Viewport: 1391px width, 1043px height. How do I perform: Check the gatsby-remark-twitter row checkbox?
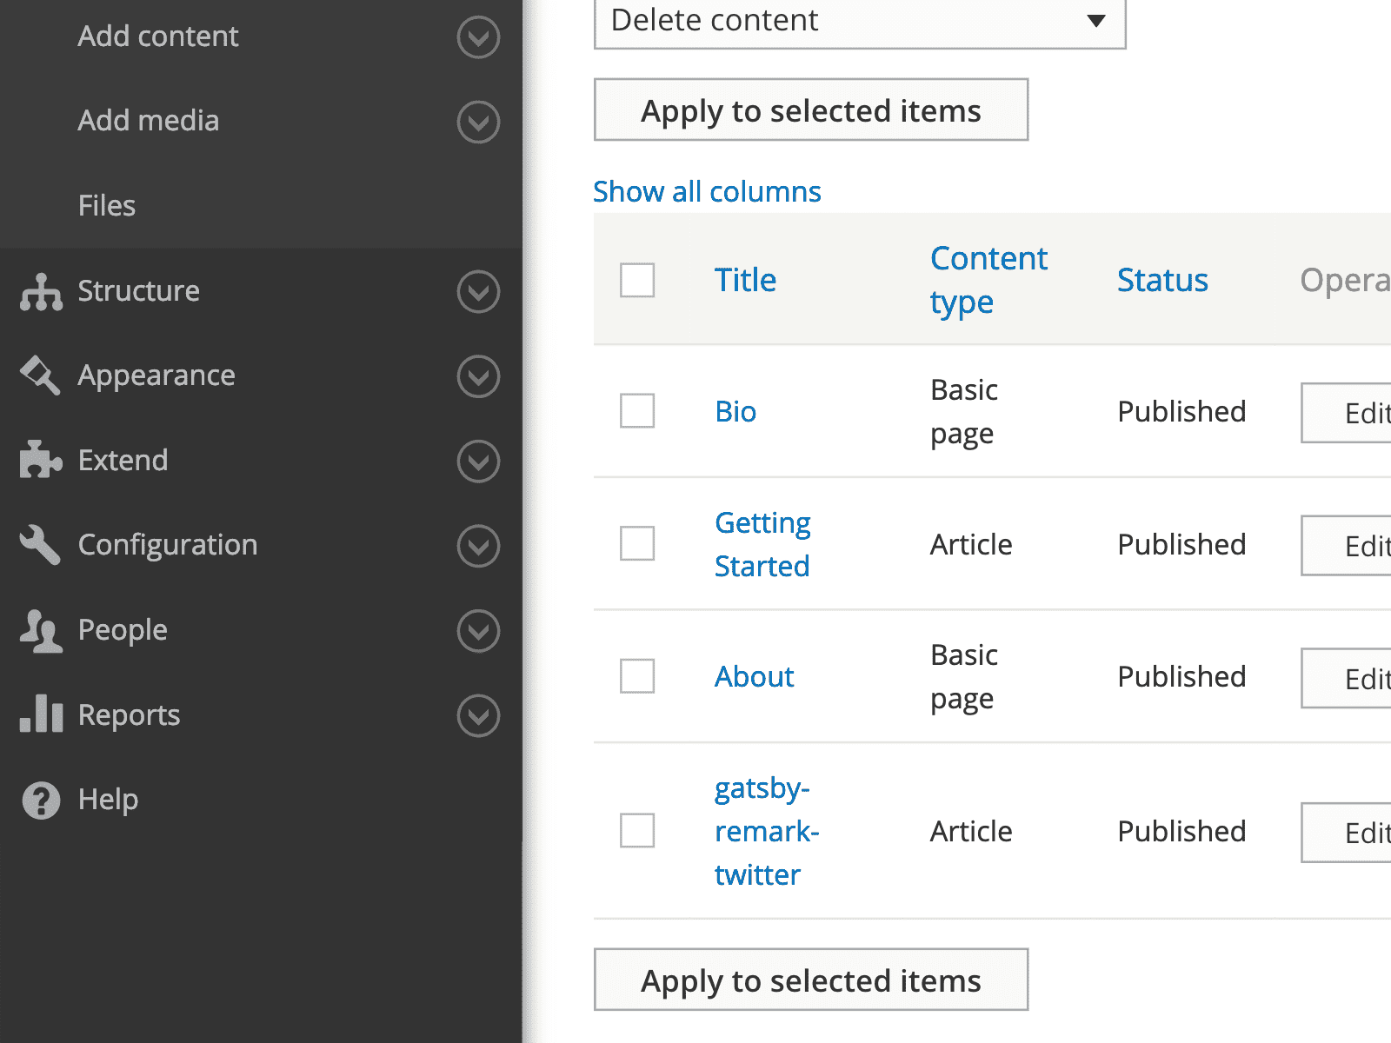point(637,830)
